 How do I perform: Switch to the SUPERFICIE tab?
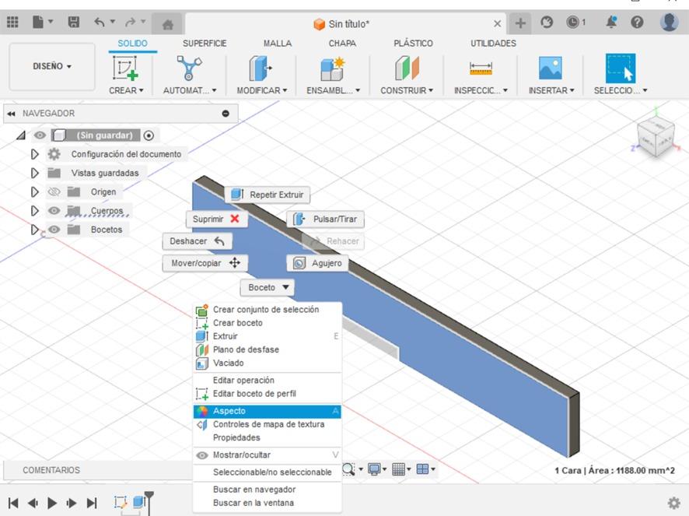(205, 43)
